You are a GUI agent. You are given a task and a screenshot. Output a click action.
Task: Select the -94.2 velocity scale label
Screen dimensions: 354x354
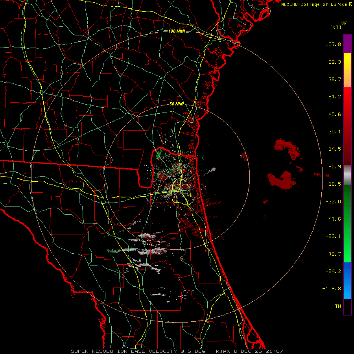click(x=333, y=271)
